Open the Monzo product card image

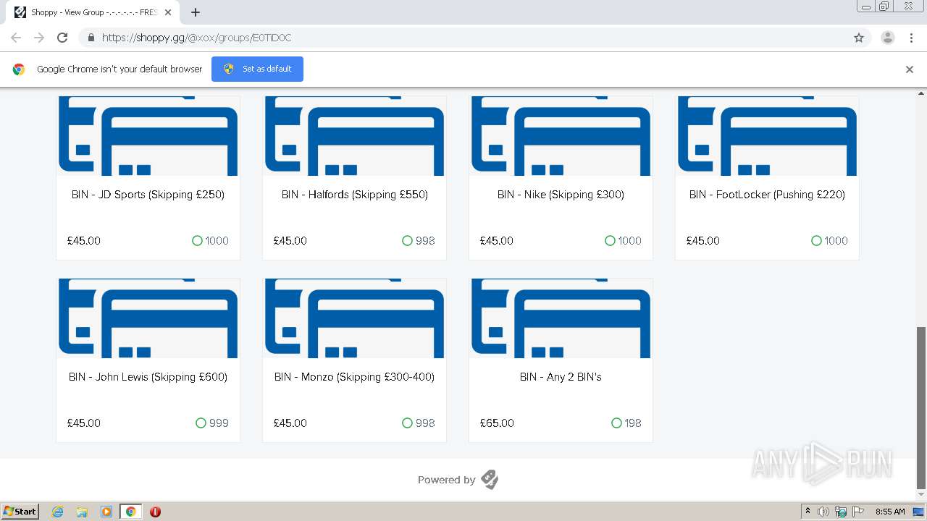click(355, 318)
